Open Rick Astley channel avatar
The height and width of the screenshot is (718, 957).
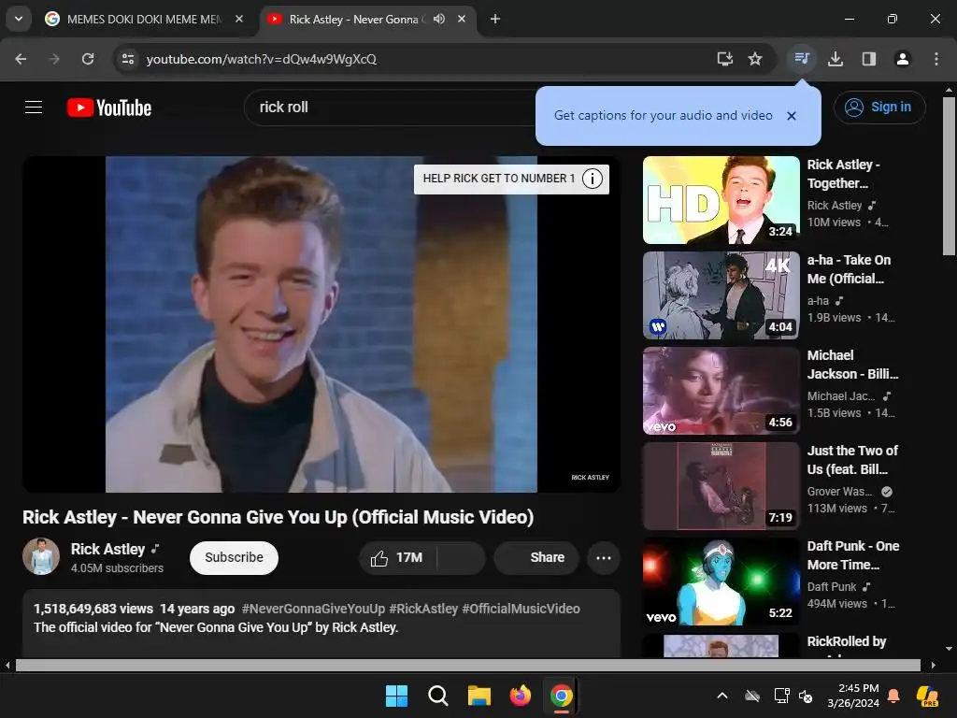coord(41,556)
